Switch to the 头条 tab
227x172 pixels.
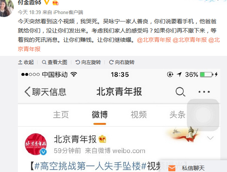click(177, 115)
